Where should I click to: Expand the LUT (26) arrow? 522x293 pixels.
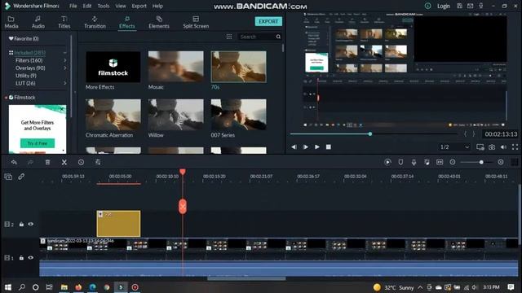65,83
